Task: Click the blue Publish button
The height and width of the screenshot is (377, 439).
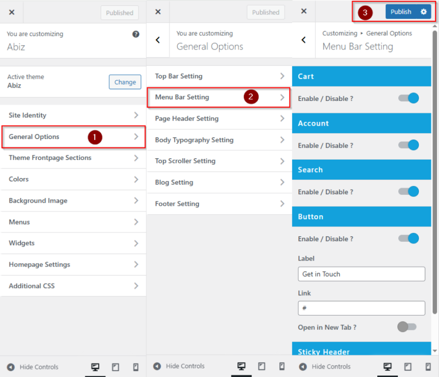Action: pyautogui.click(x=401, y=12)
